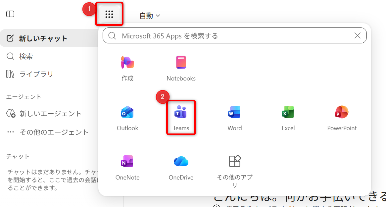Open the 作成 app
This screenshot has height=207, width=386.
coord(127,68)
